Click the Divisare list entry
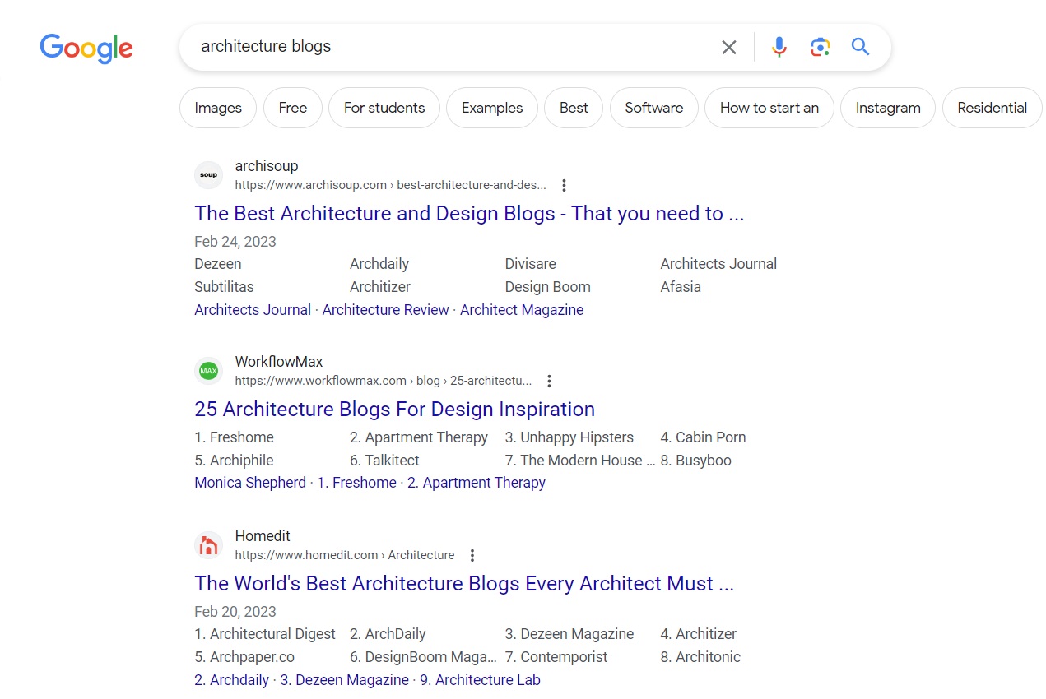The width and height of the screenshot is (1046, 699). click(531, 264)
